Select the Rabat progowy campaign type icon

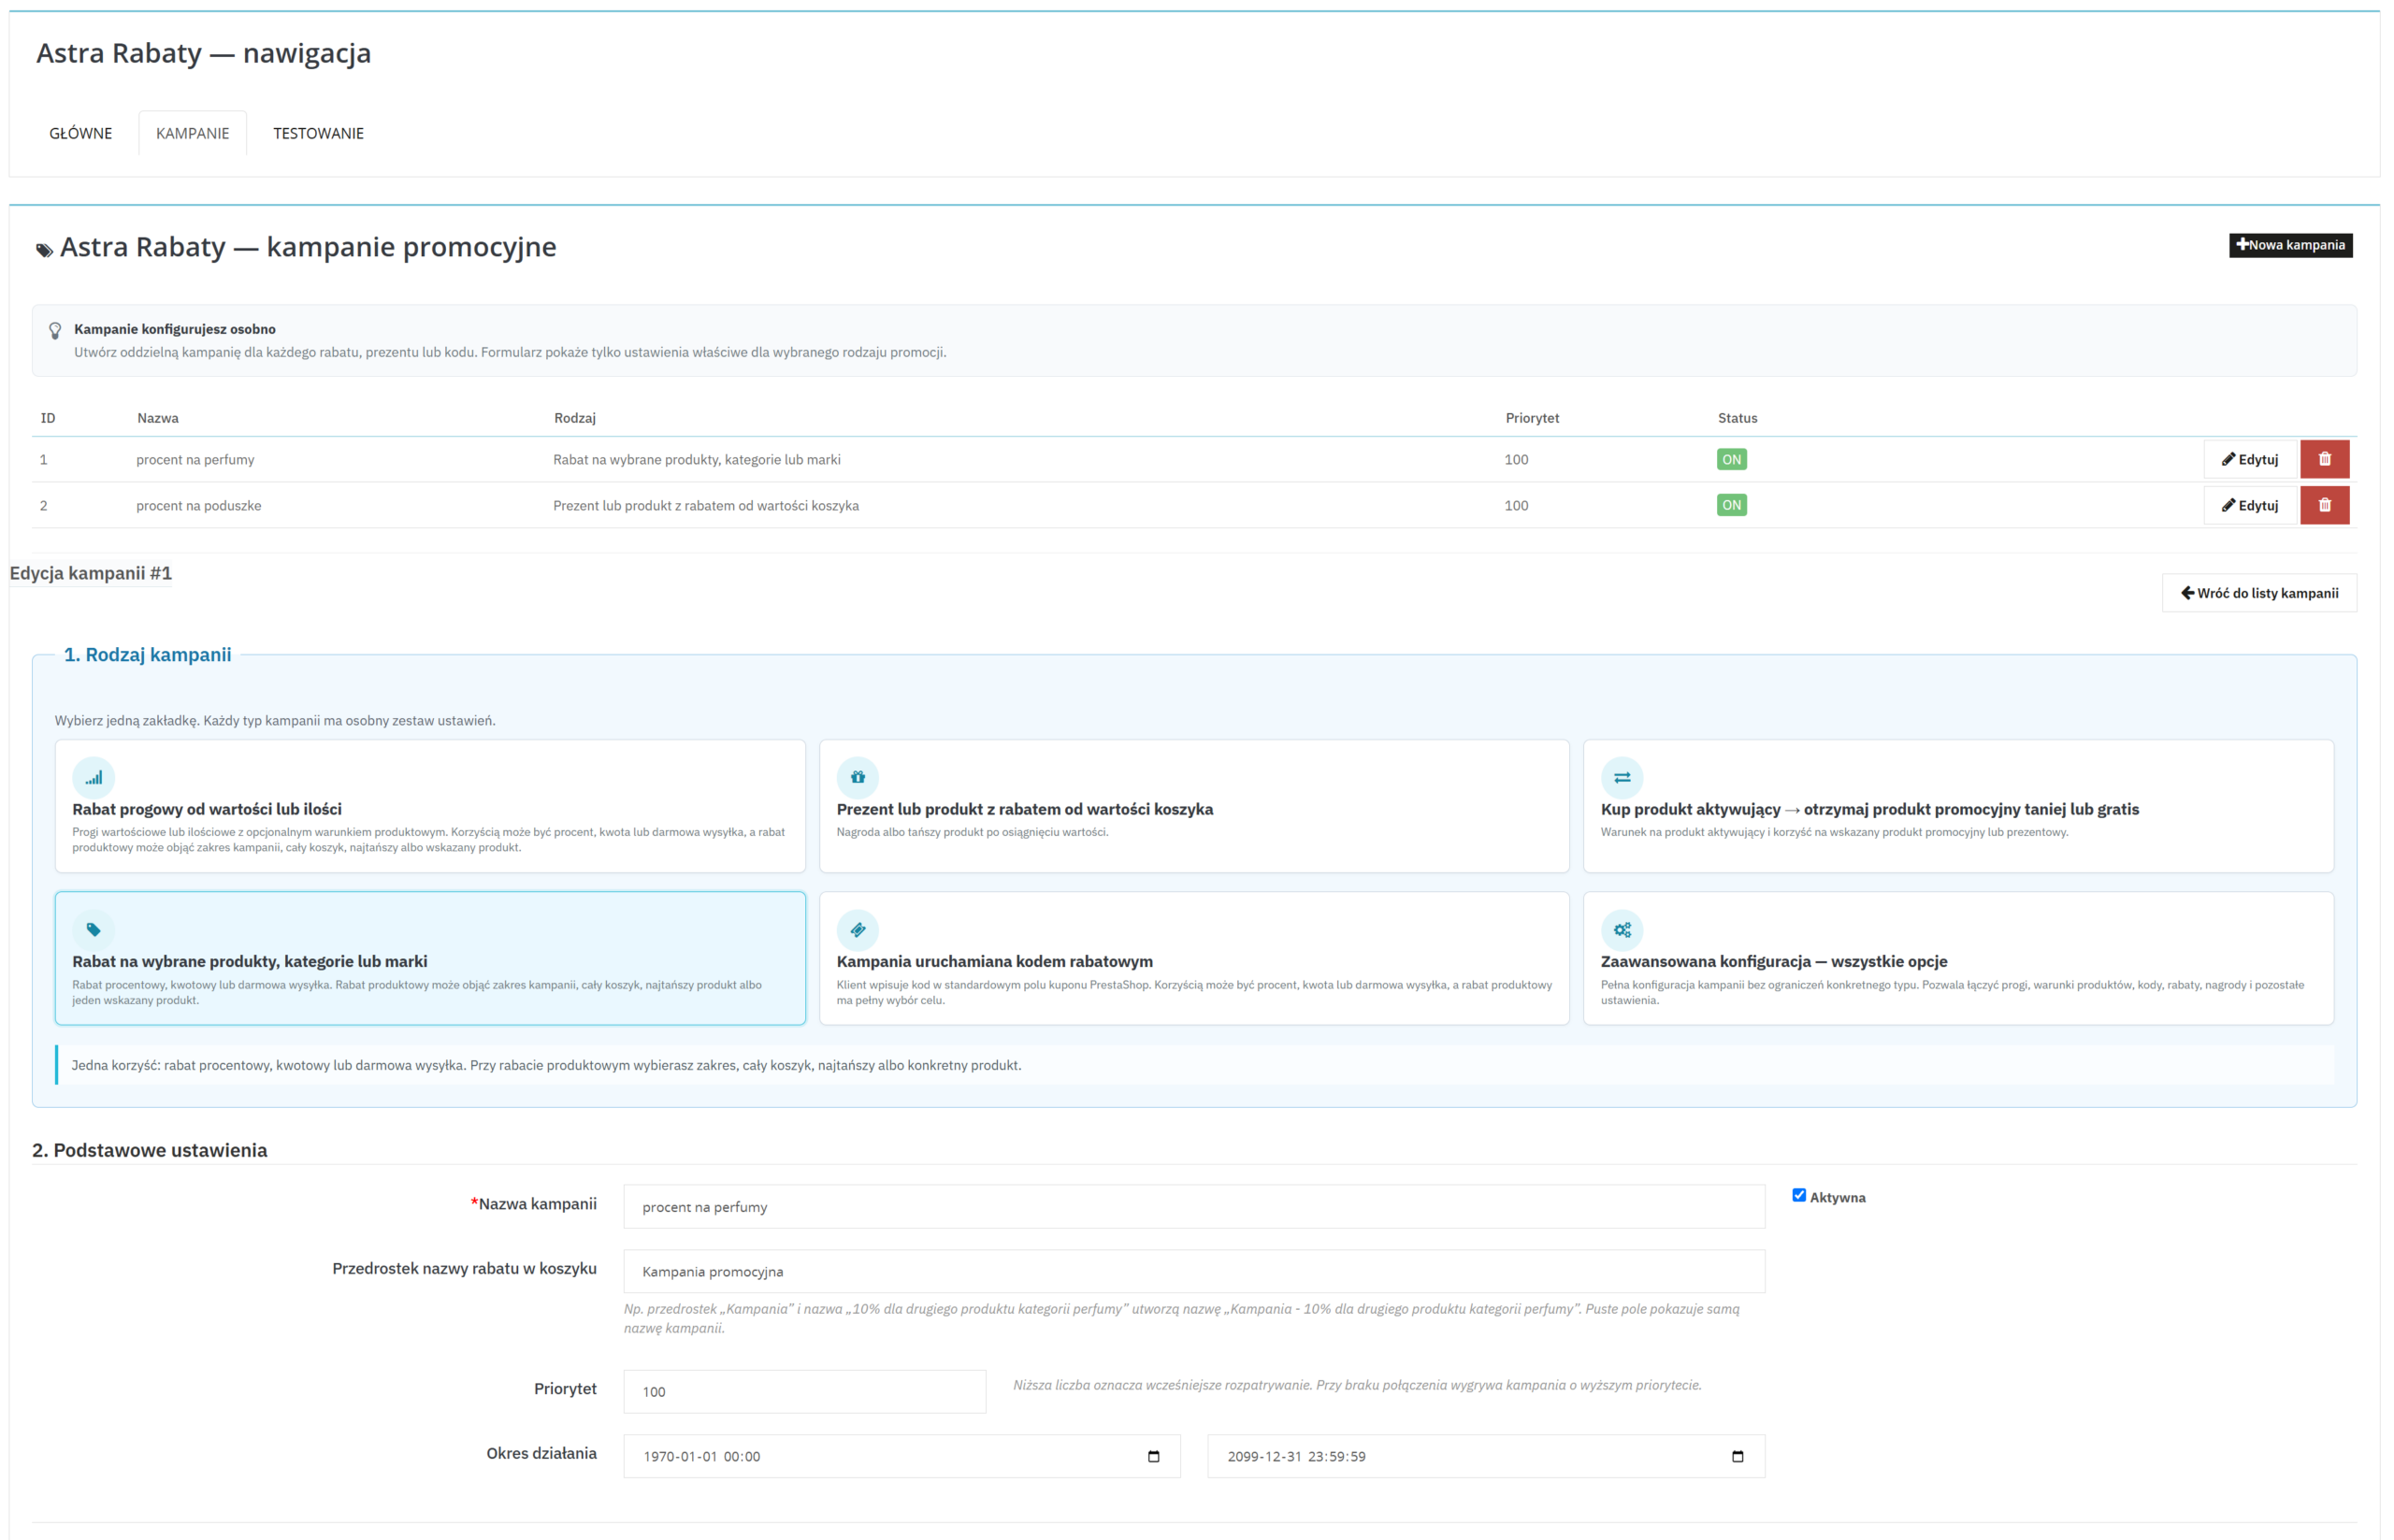93,777
